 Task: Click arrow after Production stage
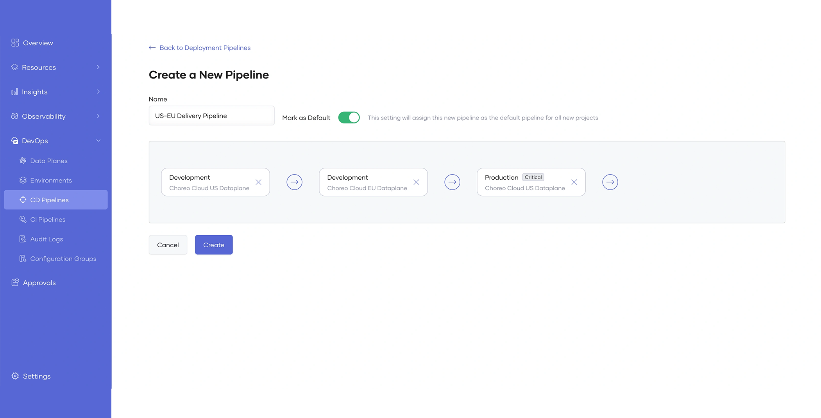610,182
